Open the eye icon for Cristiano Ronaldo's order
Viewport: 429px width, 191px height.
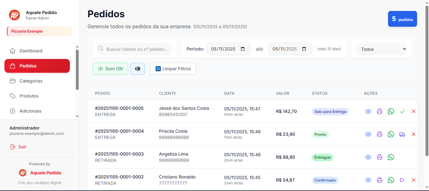pos(368,180)
